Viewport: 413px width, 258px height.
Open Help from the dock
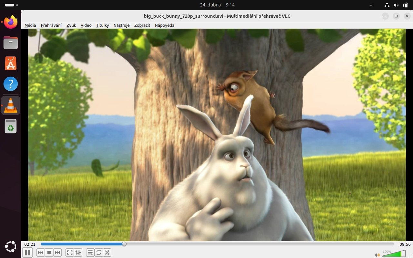pyautogui.click(x=11, y=84)
